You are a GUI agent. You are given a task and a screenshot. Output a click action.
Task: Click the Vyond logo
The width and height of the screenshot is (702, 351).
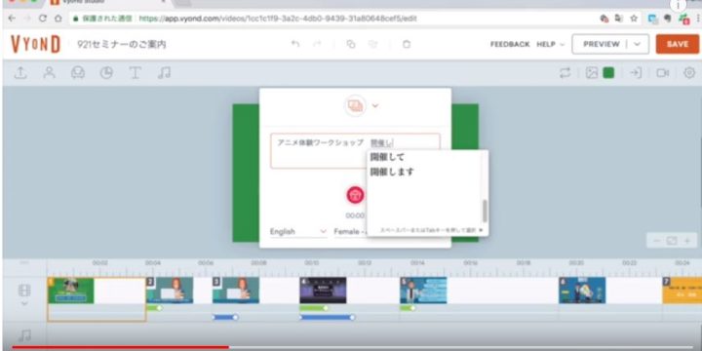click(x=35, y=44)
